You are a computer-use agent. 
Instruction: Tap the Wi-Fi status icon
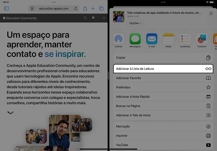click(x=207, y=2)
